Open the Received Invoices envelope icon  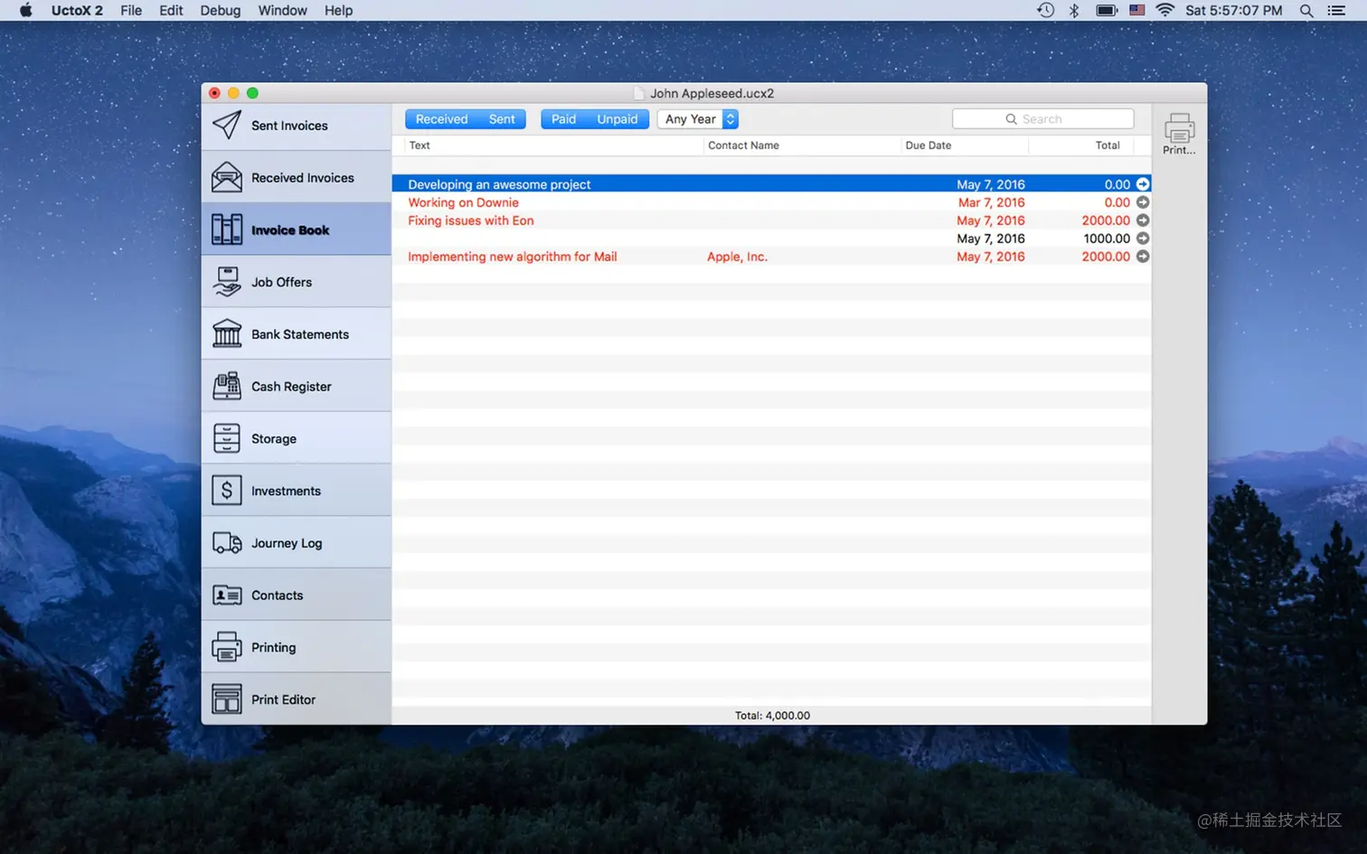tap(227, 177)
